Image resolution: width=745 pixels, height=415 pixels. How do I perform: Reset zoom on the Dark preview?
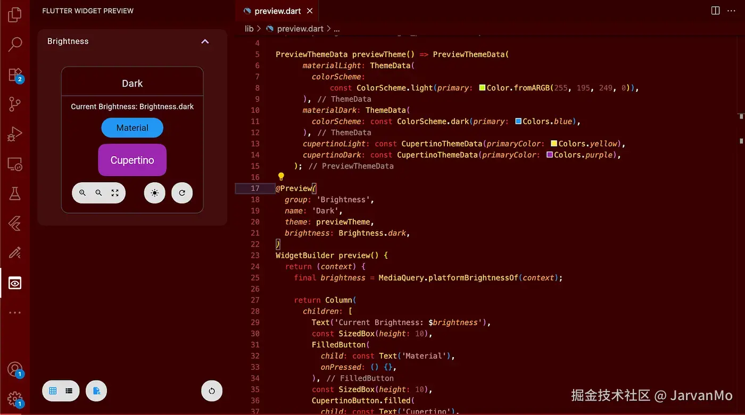115,193
